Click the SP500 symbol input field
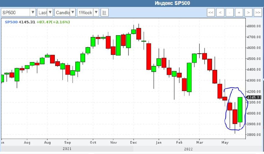 pos(16,13)
